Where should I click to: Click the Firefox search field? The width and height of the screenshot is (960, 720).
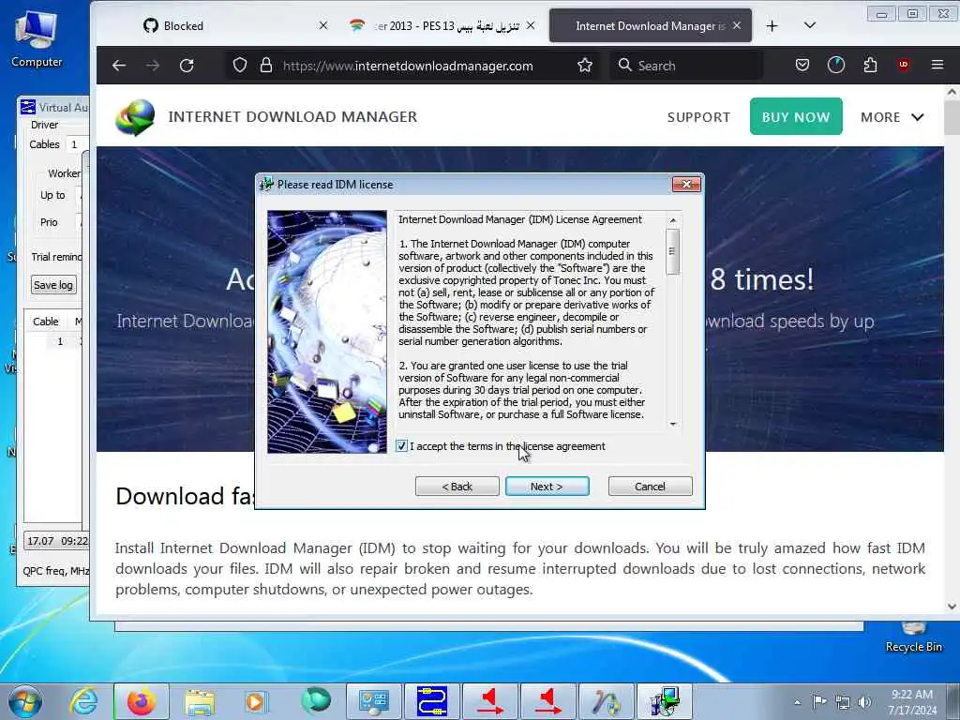[x=685, y=66]
